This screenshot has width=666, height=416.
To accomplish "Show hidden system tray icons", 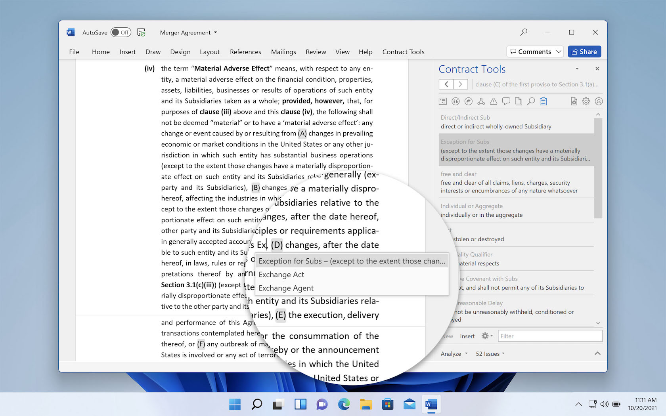I will click(x=578, y=404).
